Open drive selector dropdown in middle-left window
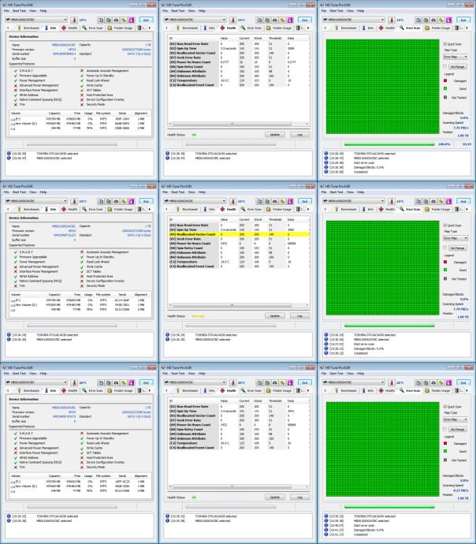Viewport: 476px width, 544px height. (36, 201)
